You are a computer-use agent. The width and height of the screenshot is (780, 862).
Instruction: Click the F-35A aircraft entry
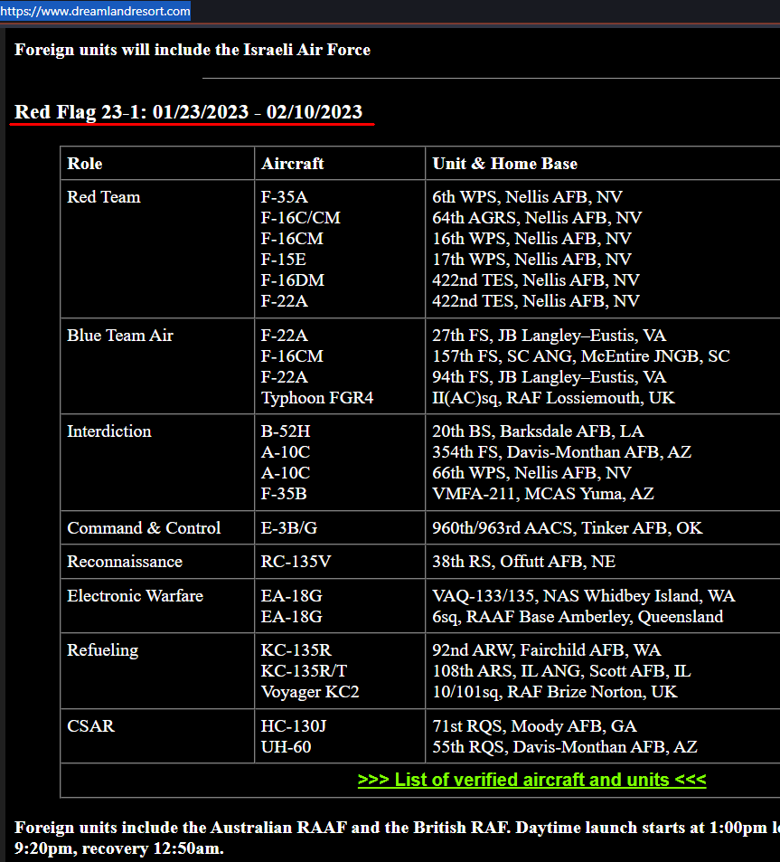284,197
